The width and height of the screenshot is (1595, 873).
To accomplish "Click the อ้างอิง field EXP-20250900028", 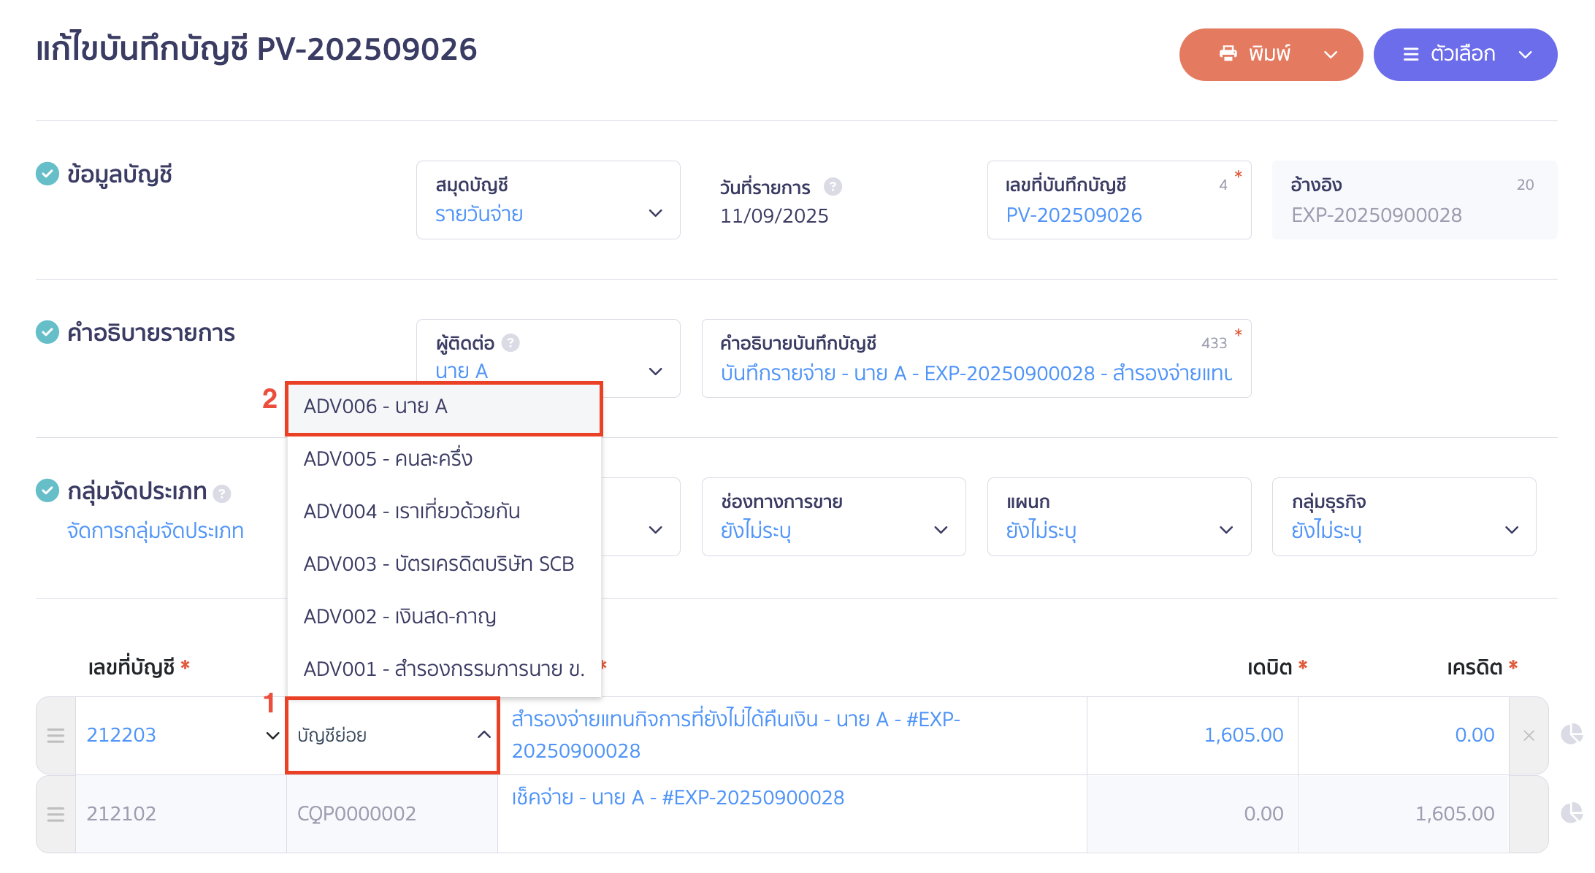I will (1415, 200).
